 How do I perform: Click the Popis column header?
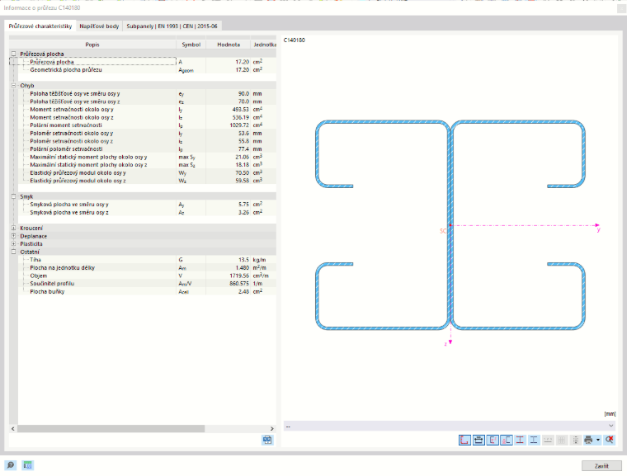click(x=92, y=45)
